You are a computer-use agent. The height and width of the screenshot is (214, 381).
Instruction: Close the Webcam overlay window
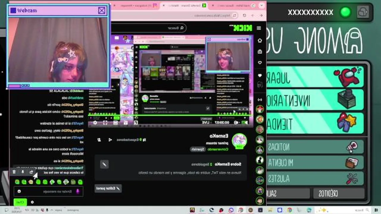pyautogui.click(x=102, y=11)
